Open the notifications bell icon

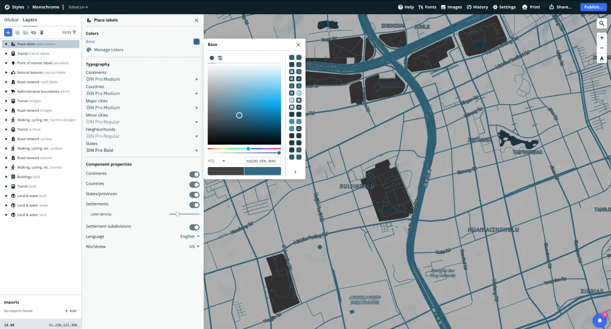click(x=600, y=320)
